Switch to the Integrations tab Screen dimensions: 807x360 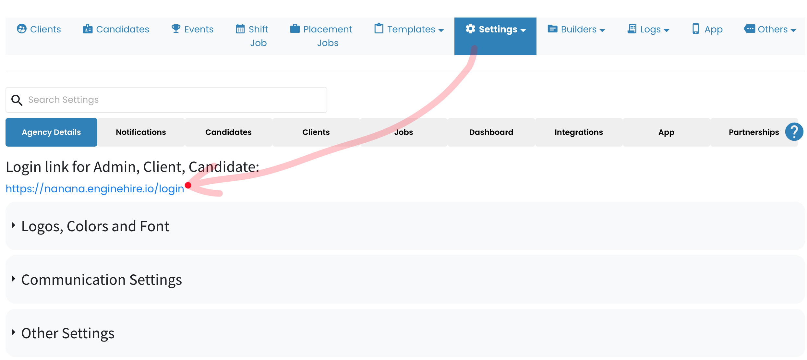[x=579, y=132]
